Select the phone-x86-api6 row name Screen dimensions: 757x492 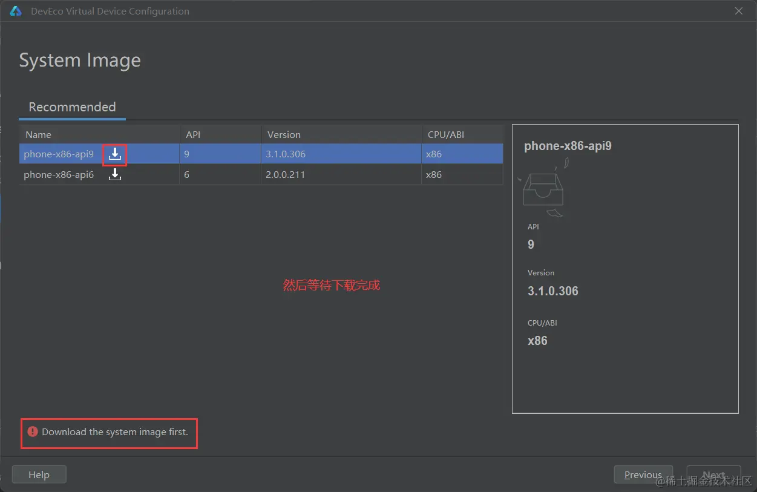pos(59,175)
